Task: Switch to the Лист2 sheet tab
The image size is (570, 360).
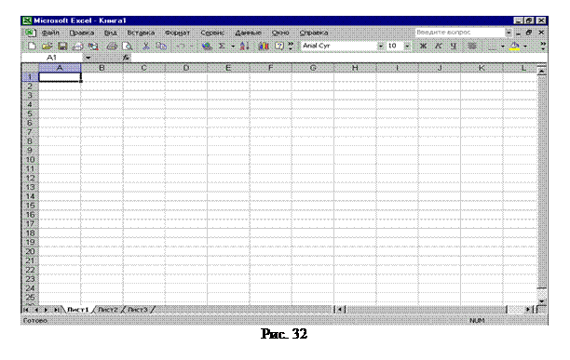Action: pos(108,310)
